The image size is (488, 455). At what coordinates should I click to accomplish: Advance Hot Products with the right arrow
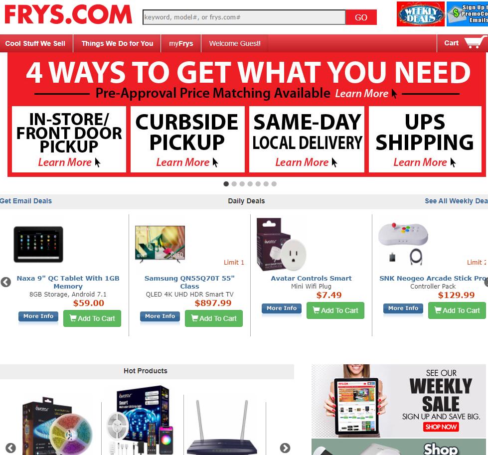(x=285, y=448)
